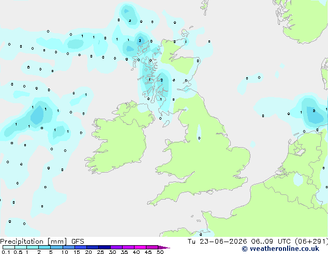Click the legend scale label "10"
The image size is (328, 254).
coord(65,252)
